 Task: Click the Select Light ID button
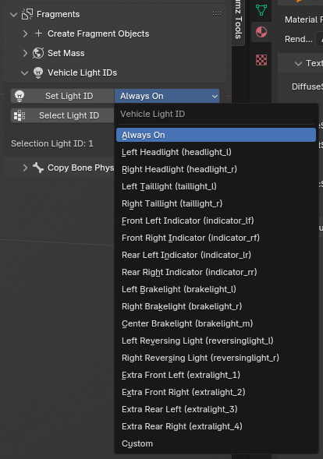62,115
